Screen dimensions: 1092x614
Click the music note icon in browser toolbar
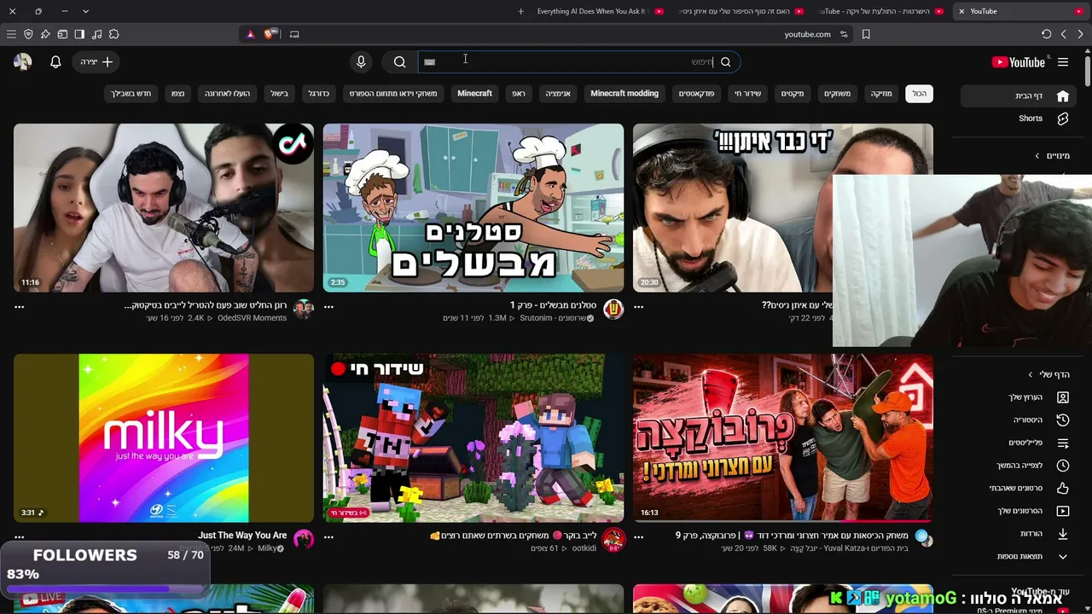coord(96,34)
